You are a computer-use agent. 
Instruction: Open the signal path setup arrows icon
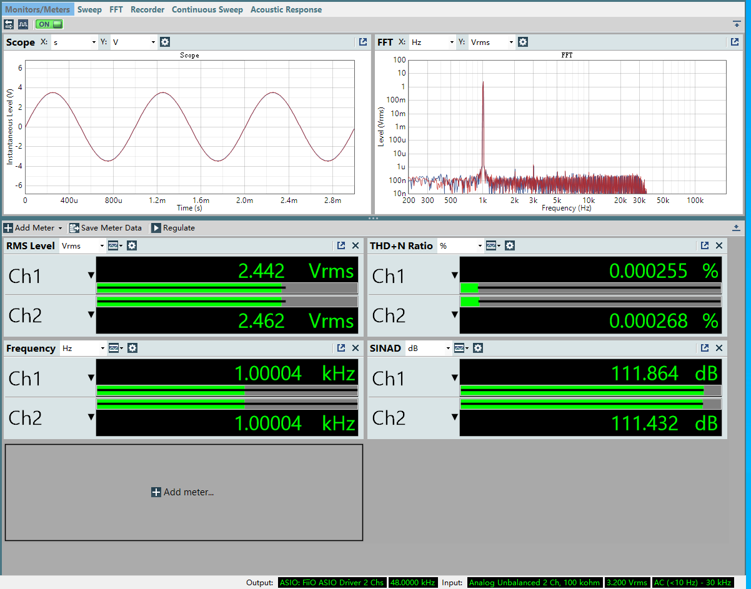(x=9, y=24)
